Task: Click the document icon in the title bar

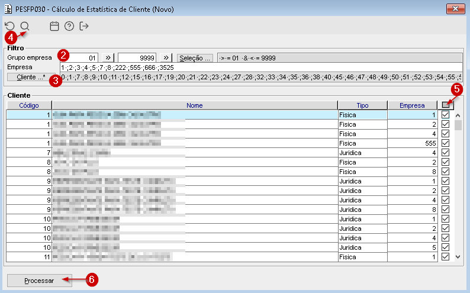Action: point(8,9)
